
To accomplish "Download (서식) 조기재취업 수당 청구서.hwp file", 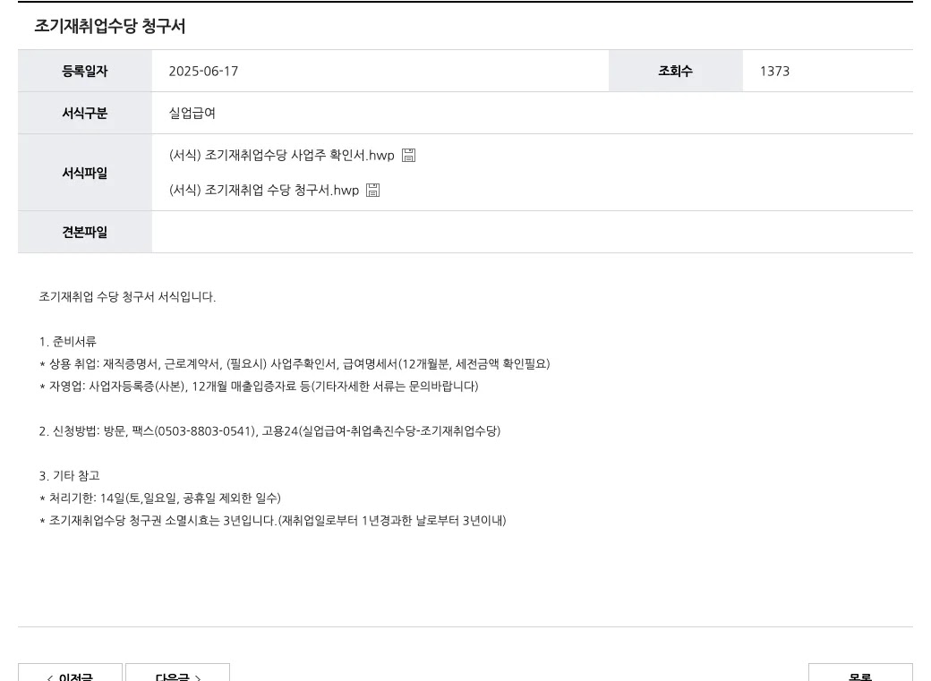I will point(264,190).
